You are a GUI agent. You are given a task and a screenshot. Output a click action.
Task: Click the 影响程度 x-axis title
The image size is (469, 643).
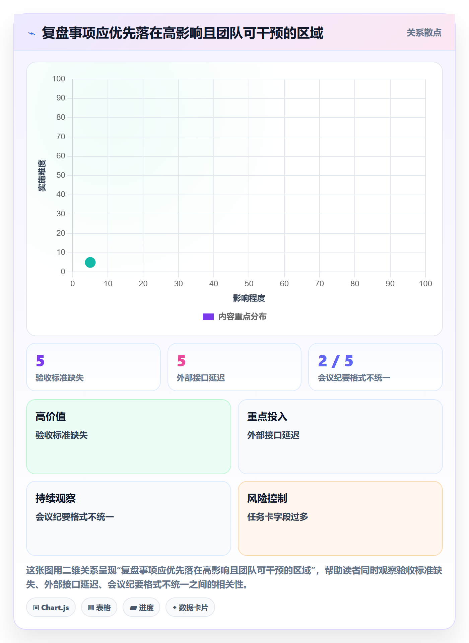(249, 298)
